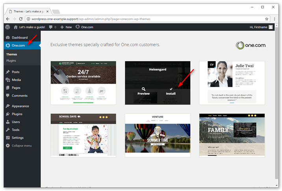Click the WordPress logo in admin bar
Viewport: 282px width, 191px height.
coord(7,27)
